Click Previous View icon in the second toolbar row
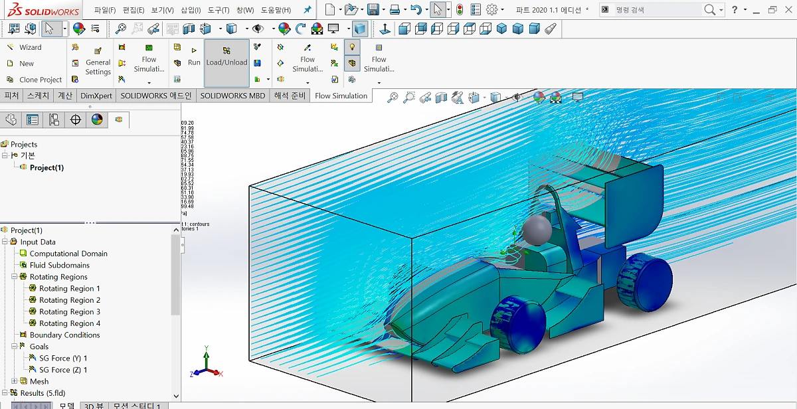 (153, 29)
